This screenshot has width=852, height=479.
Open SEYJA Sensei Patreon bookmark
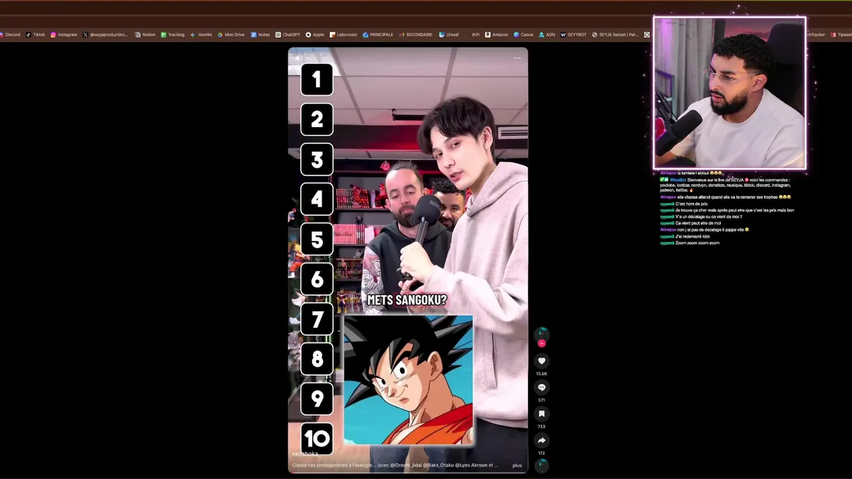[616, 35]
